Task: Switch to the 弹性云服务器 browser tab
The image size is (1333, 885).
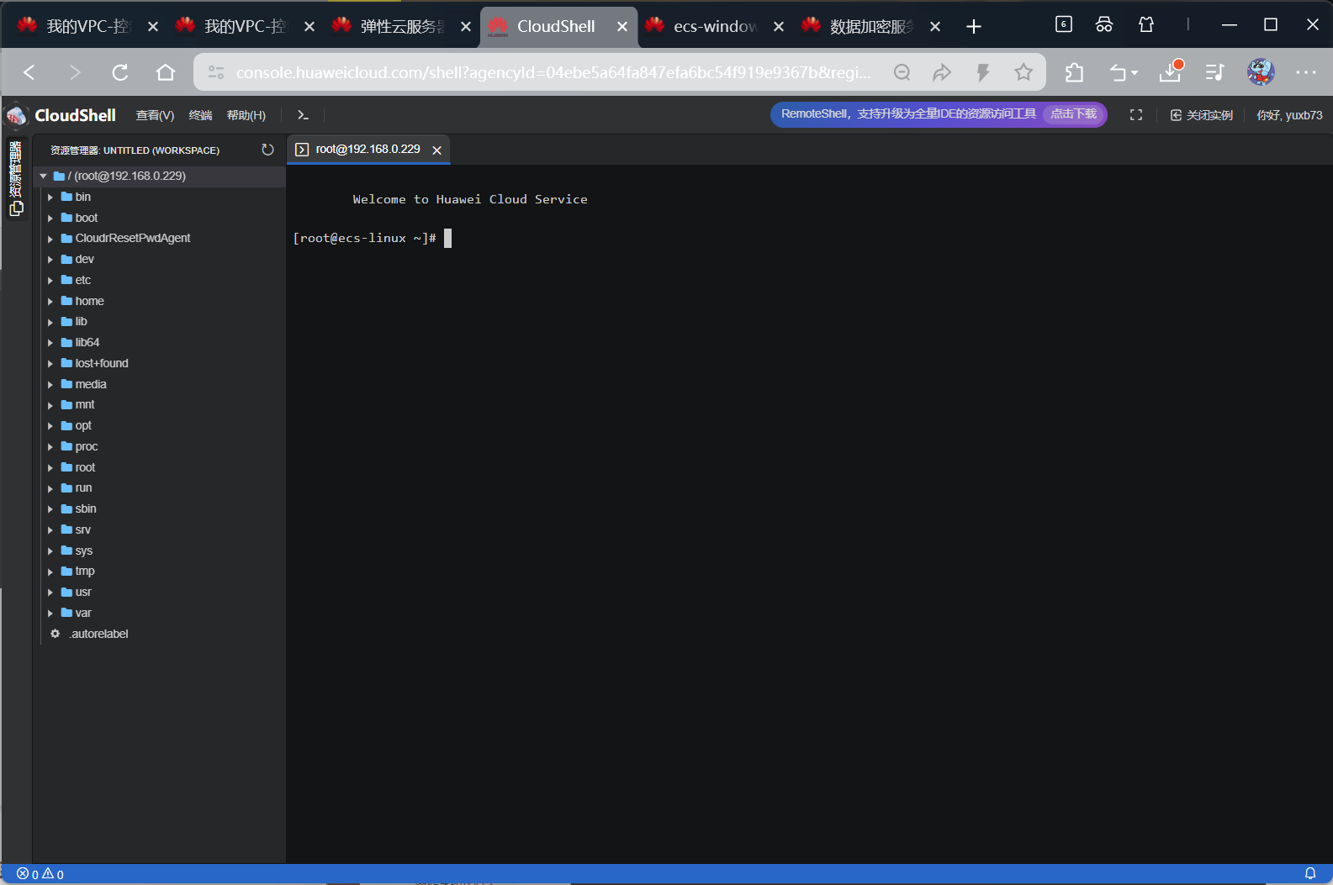Action: click(x=402, y=27)
